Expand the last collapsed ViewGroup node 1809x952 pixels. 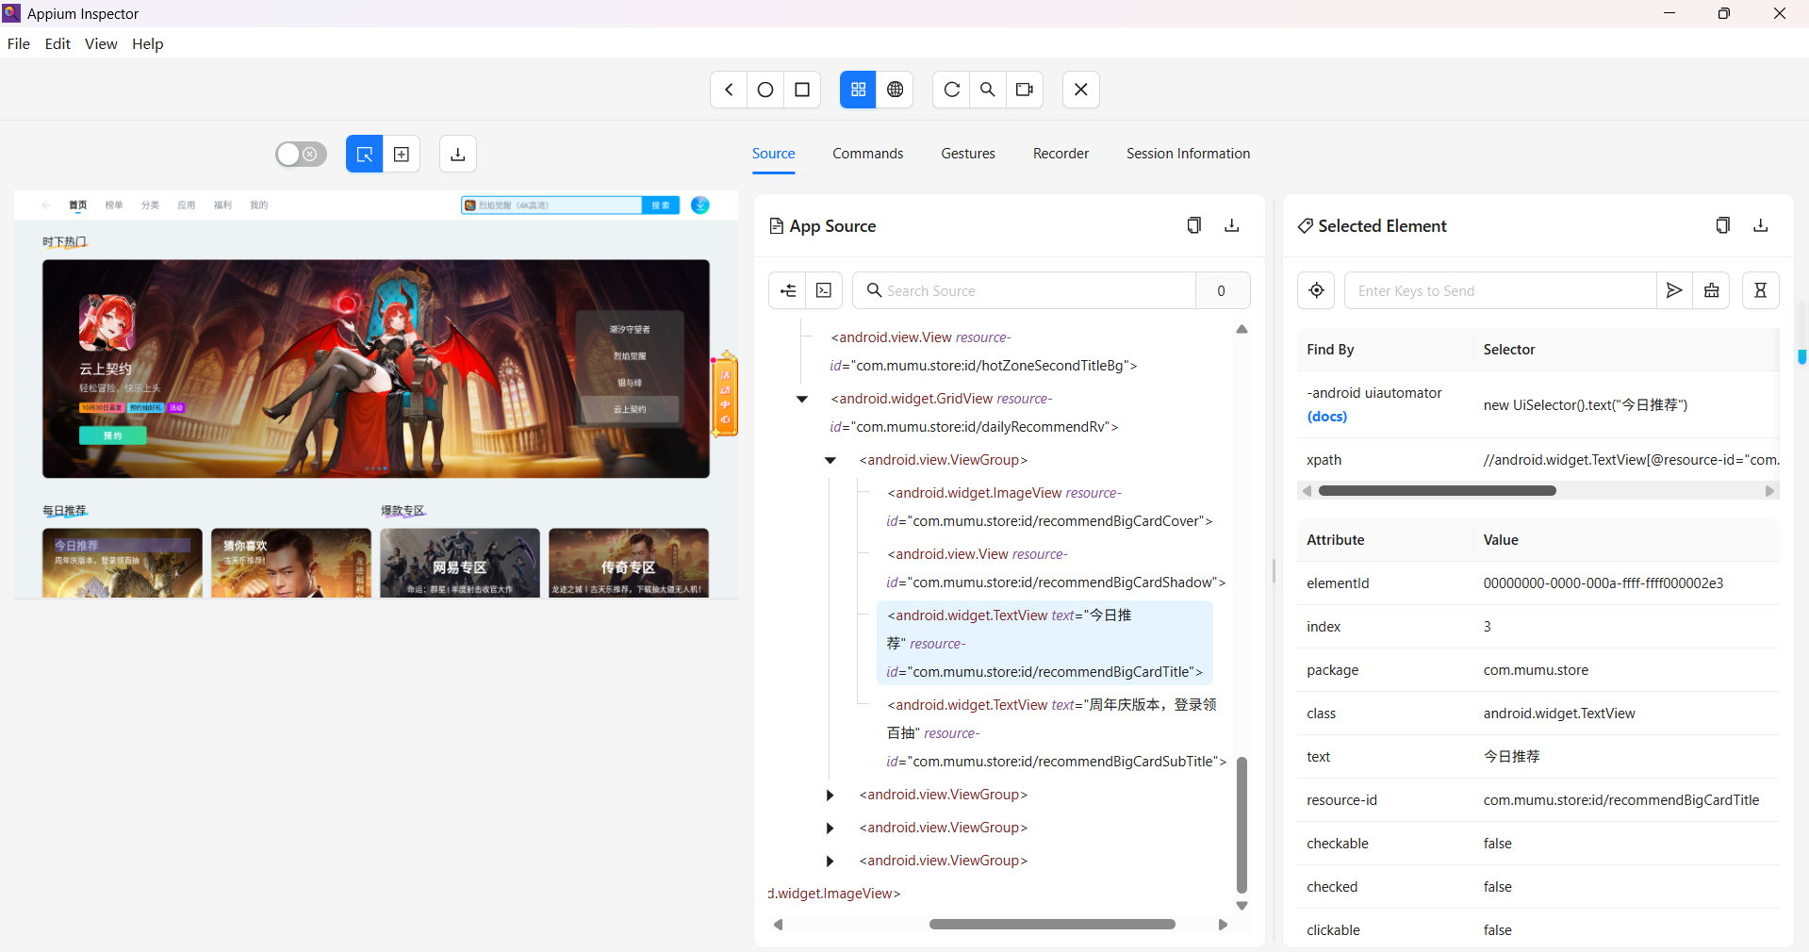coord(830,861)
